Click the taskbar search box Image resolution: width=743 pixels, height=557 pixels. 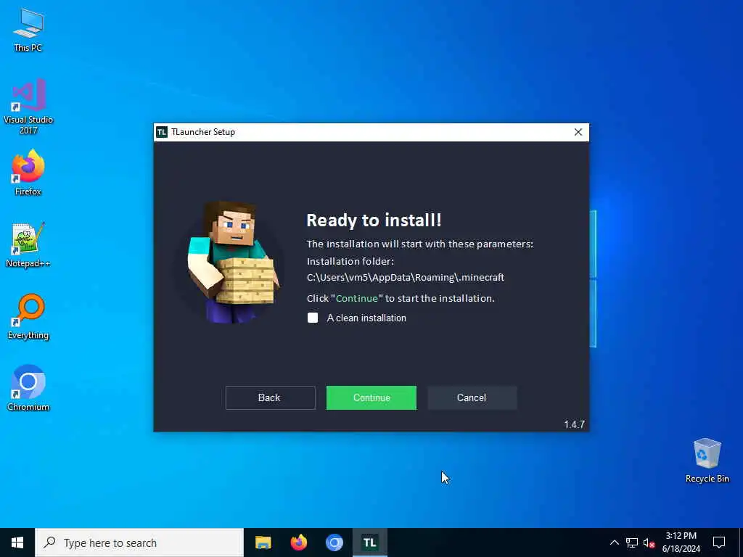(x=139, y=542)
